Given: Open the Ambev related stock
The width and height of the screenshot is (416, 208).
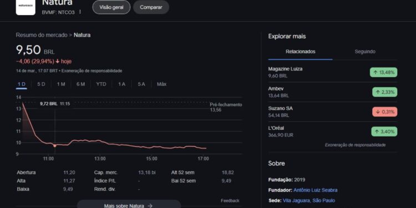Looking at the screenshot, I should pyautogui.click(x=332, y=92).
